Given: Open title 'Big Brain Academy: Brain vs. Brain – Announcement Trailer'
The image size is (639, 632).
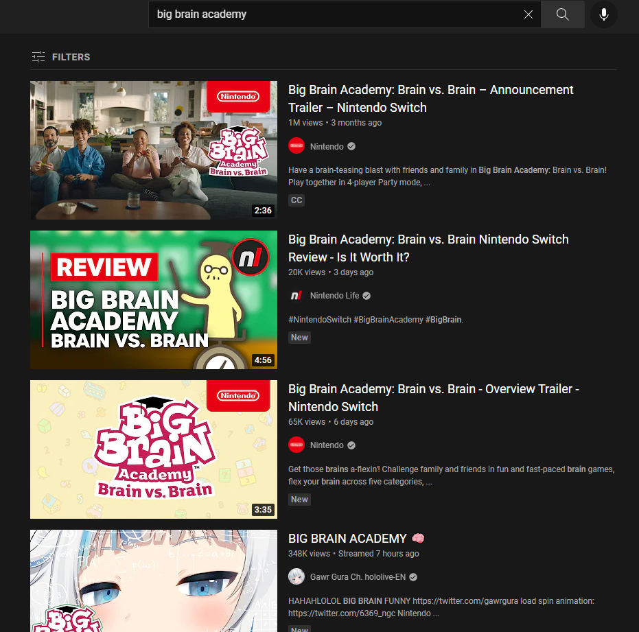Looking at the screenshot, I should (431, 99).
